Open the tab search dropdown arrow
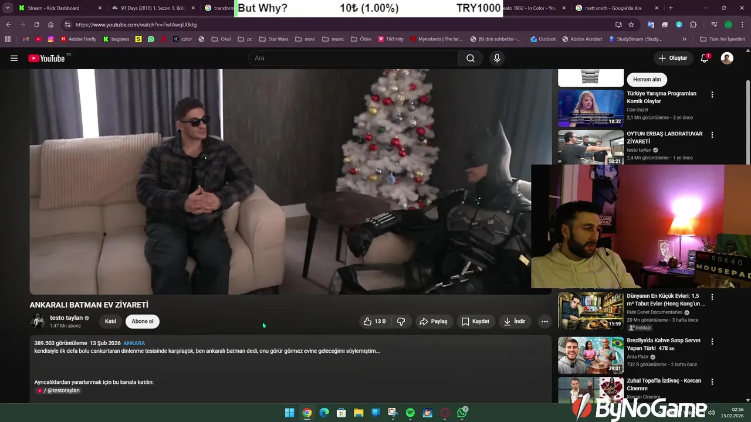 [7, 8]
